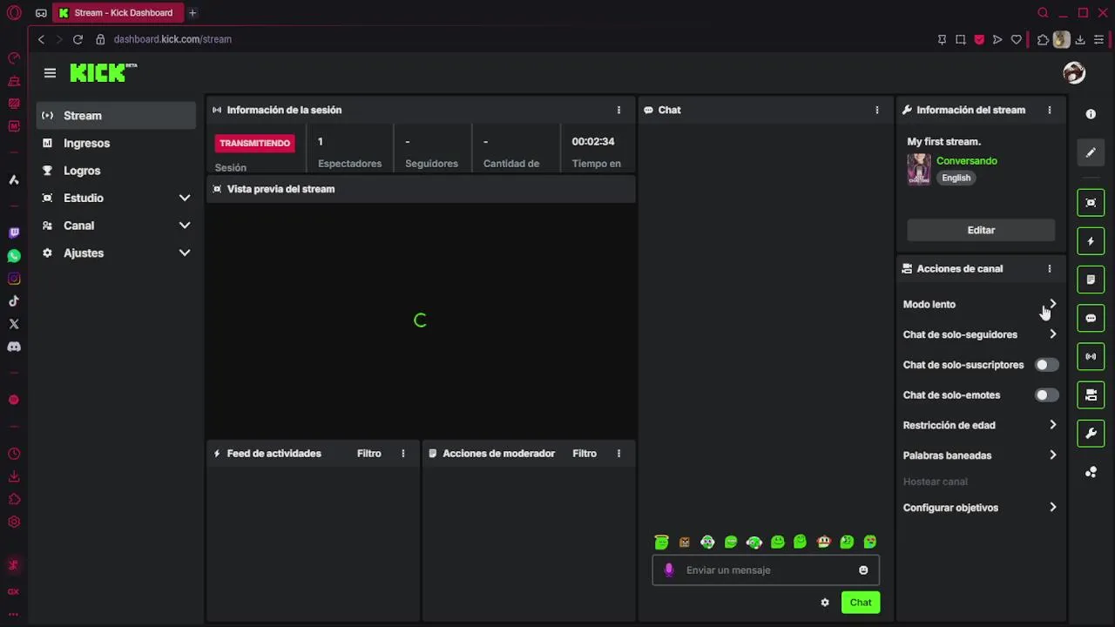Image resolution: width=1115 pixels, height=627 pixels.
Task: Open chat settings gear beside the Chat button
Action: [825, 603]
